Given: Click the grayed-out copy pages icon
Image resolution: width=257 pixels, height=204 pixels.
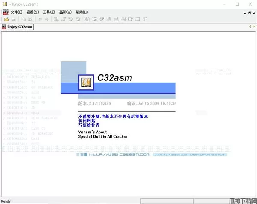Looking at the screenshot, I should pyautogui.click(x=24, y=19).
